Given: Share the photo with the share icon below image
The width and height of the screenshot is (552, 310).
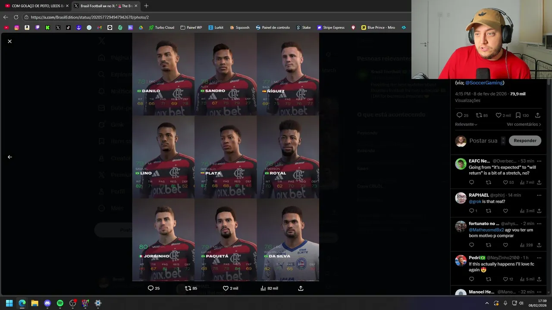Looking at the screenshot, I should 301,288.
